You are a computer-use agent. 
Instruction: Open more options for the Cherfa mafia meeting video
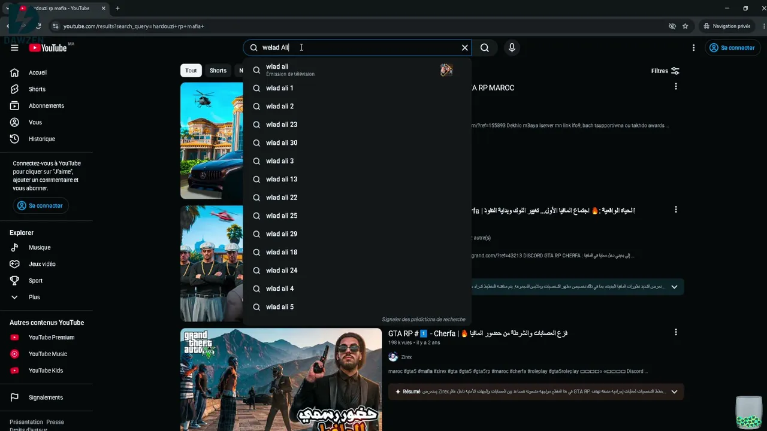coord(676,210)
